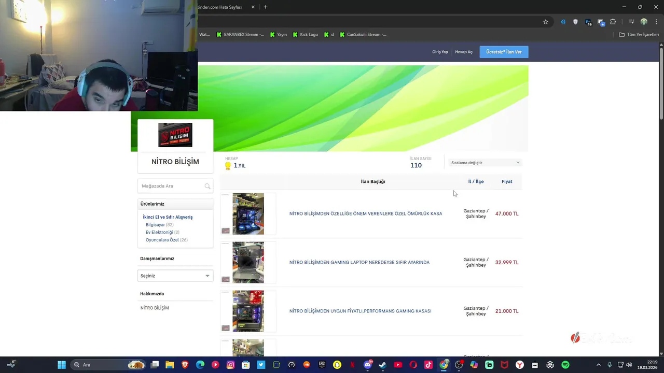Screen dimensions: 664x373
Task: Expand the Seçiniz advisor dropdown
Action: tap(175, 276)
